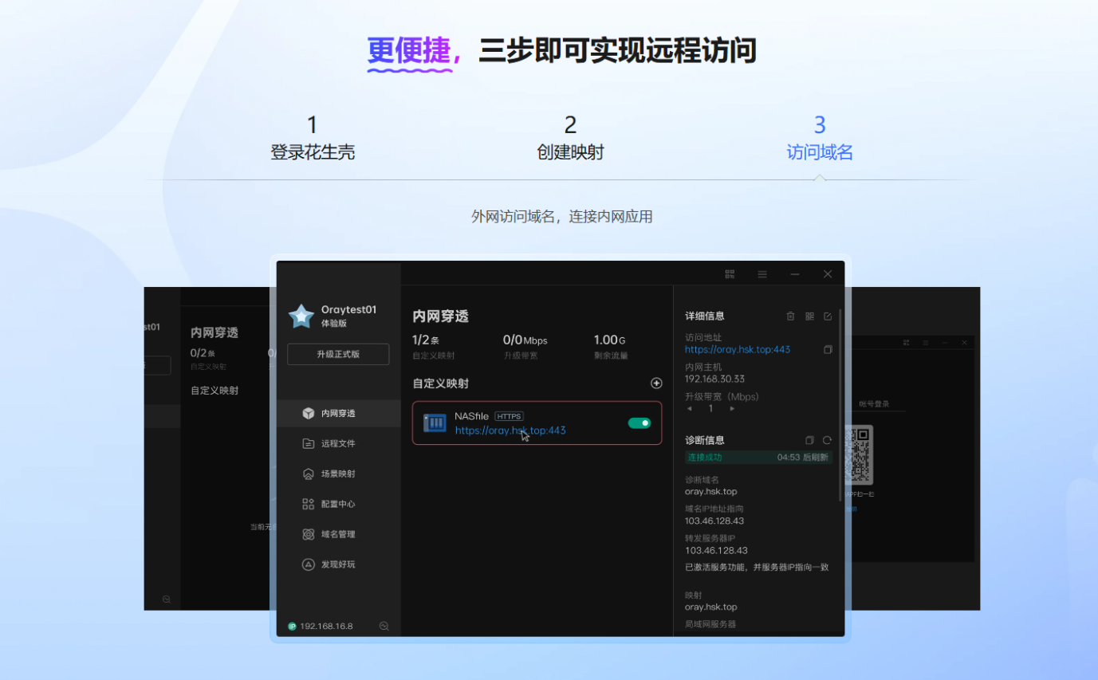Open 内网穿透 in the sidebar
Screen dimensions: 1098x680
[x=339, y=413]
